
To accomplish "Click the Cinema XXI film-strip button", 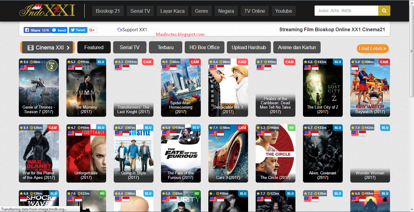I will tap(47, 47).
